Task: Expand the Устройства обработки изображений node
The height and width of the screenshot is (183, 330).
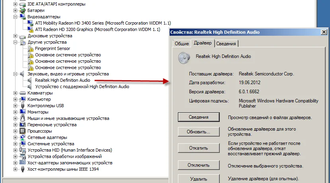Action: [16, 156]
